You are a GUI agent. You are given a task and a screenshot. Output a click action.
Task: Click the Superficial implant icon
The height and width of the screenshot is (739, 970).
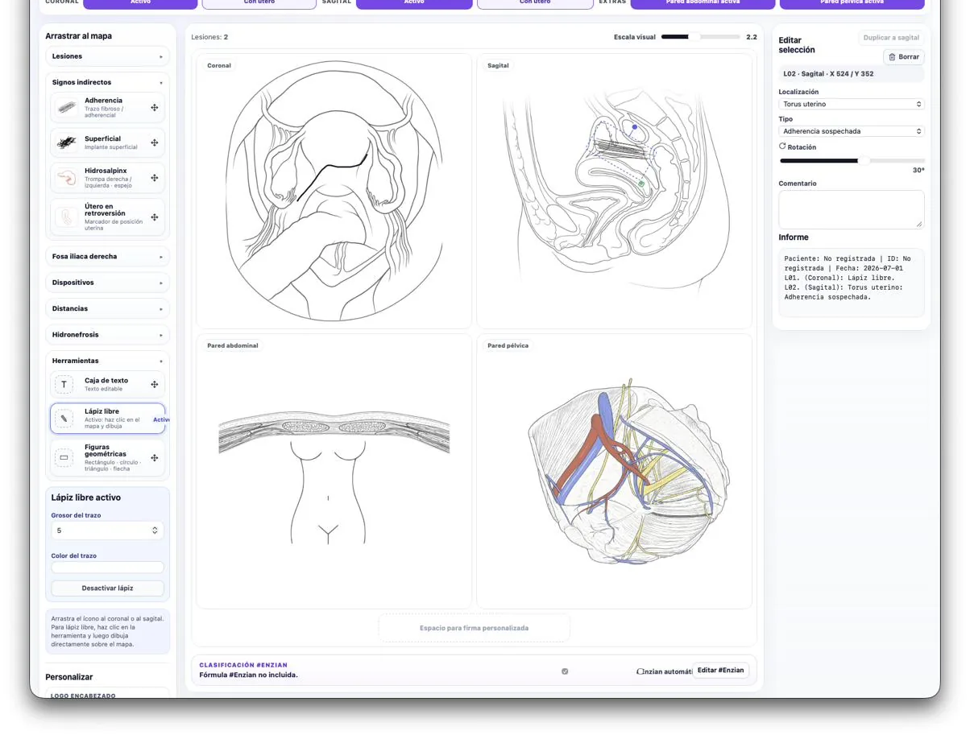pos(67,142)
